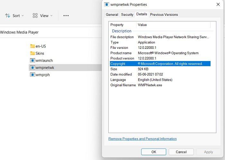This screenshot has width=225, height=160.
Task: Click the en-US folder icon
Action: tap(32, 46)
